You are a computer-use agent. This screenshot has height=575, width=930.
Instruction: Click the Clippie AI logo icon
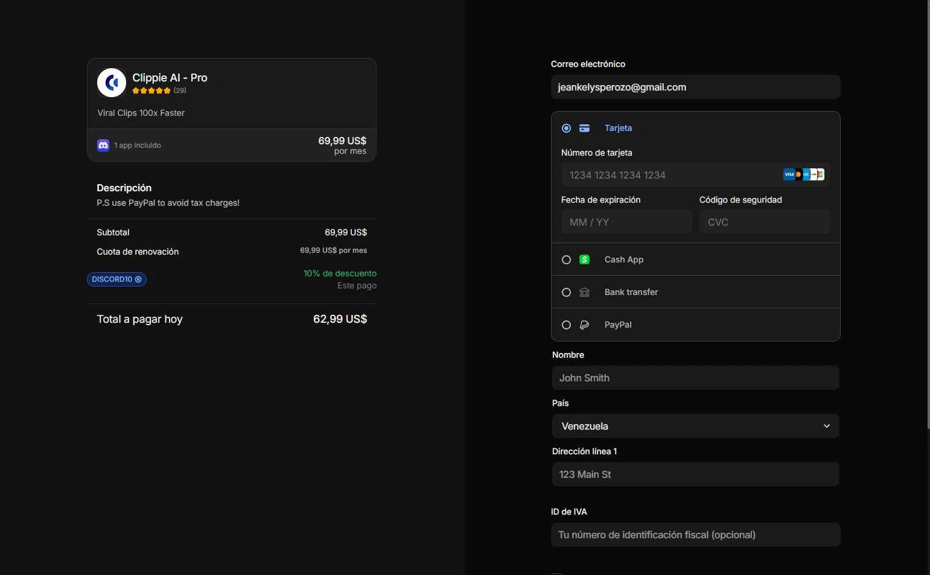click(x=112, y=83)
